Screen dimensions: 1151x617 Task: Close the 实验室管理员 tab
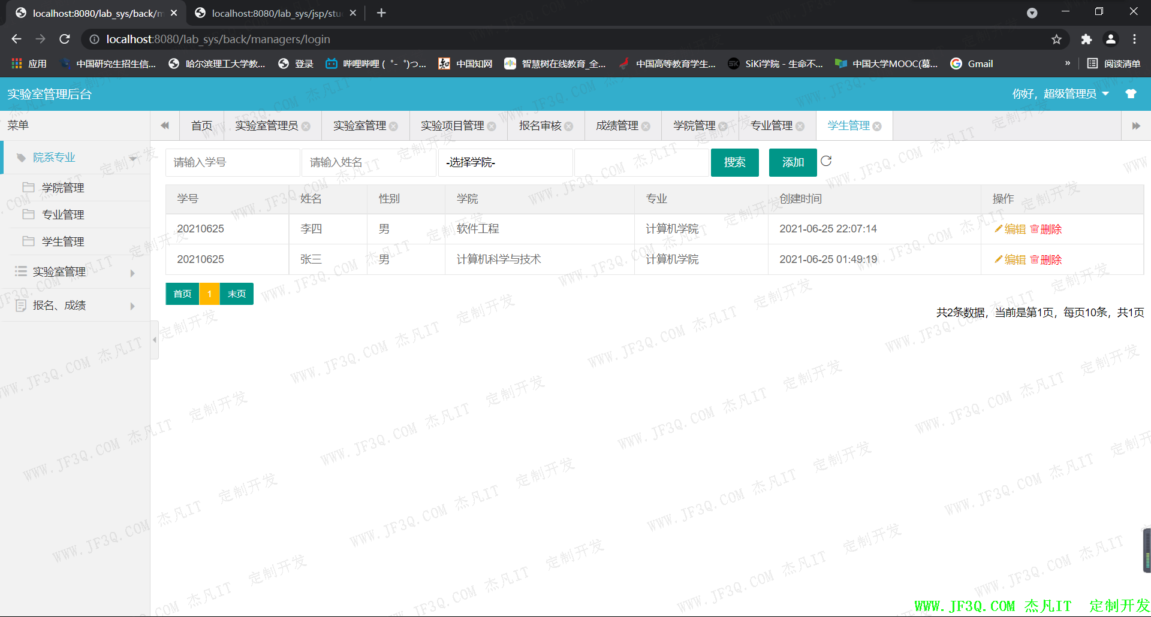306,126
